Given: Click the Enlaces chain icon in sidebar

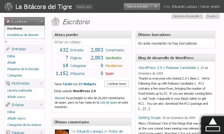Looking at the screenshot, I should (x=8, y=105).
